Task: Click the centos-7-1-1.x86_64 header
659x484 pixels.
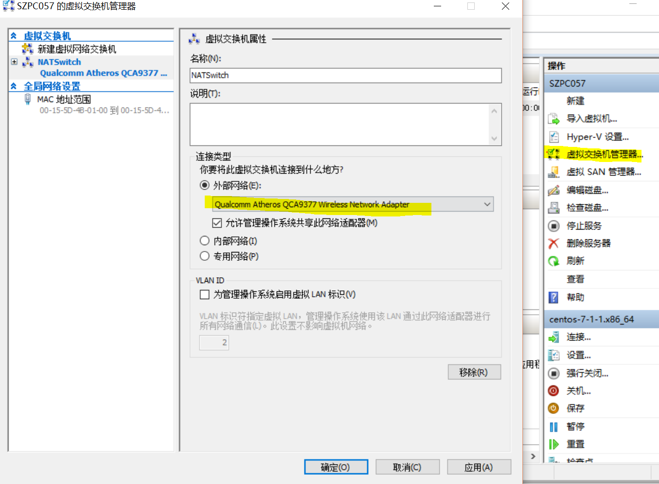Action: tap(601, 319)
